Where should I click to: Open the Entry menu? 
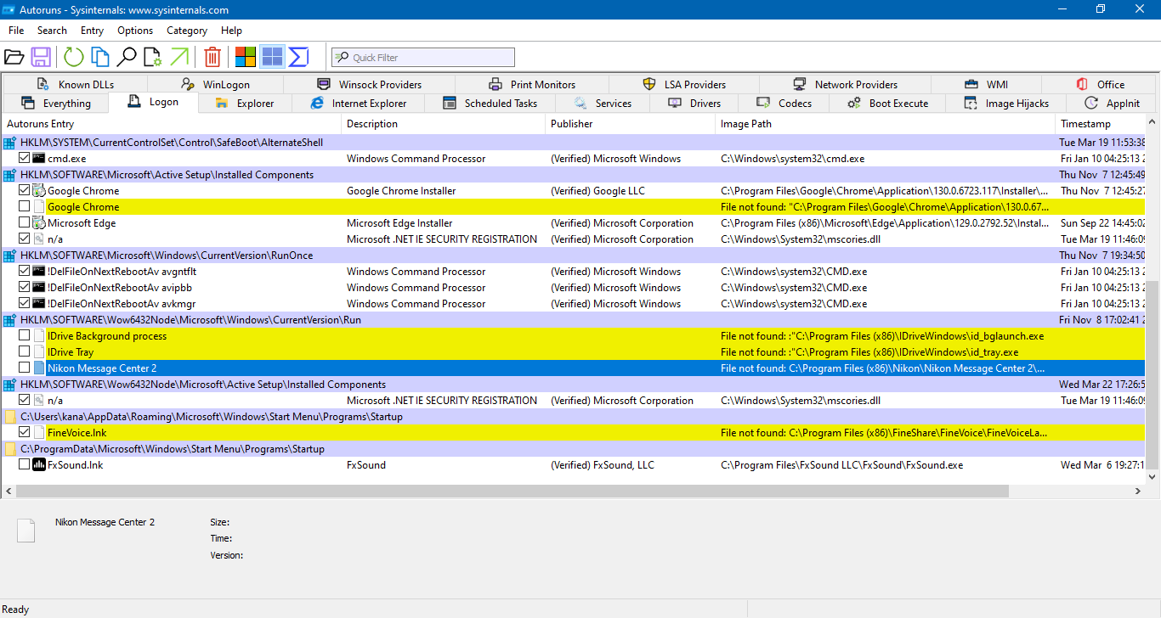pyautogui.click(x=92, y=31)
